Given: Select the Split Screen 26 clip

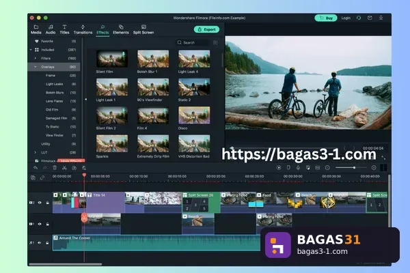Looking at the screenshot, I should pos(201,203).
